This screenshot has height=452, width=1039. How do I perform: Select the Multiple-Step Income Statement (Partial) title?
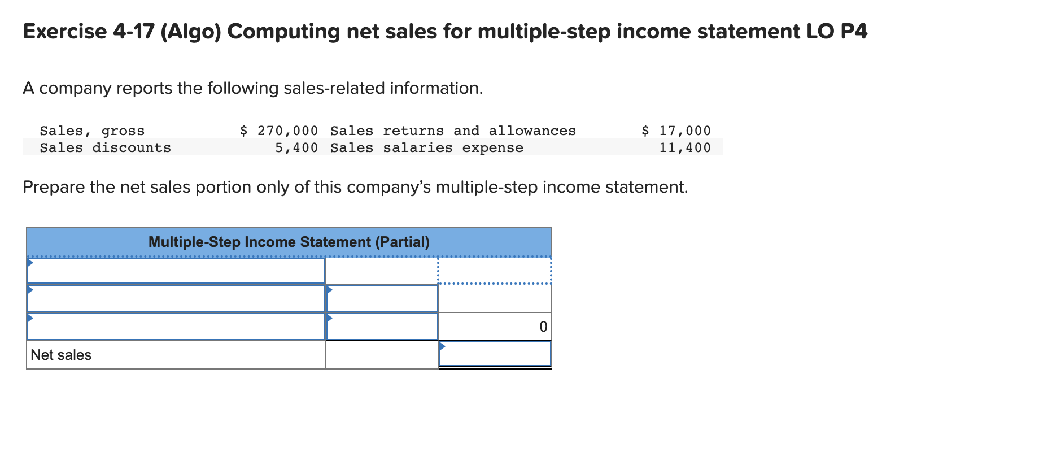289,242
